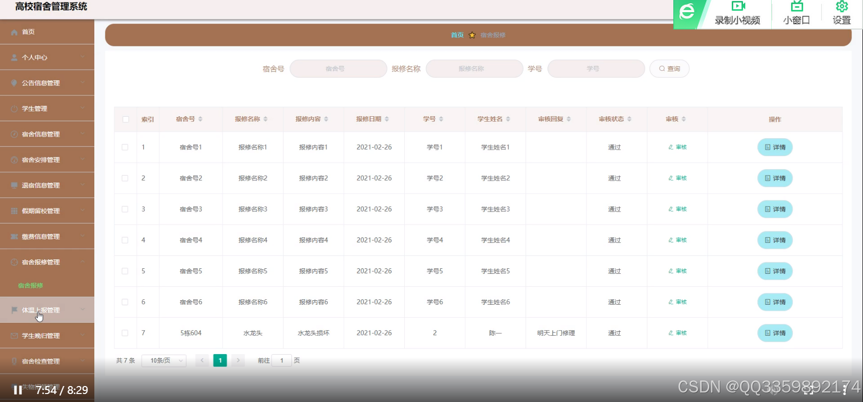Check the row with 宿舍号3
This screenshot has height=402, width=863.
click(x=125, y=209)
